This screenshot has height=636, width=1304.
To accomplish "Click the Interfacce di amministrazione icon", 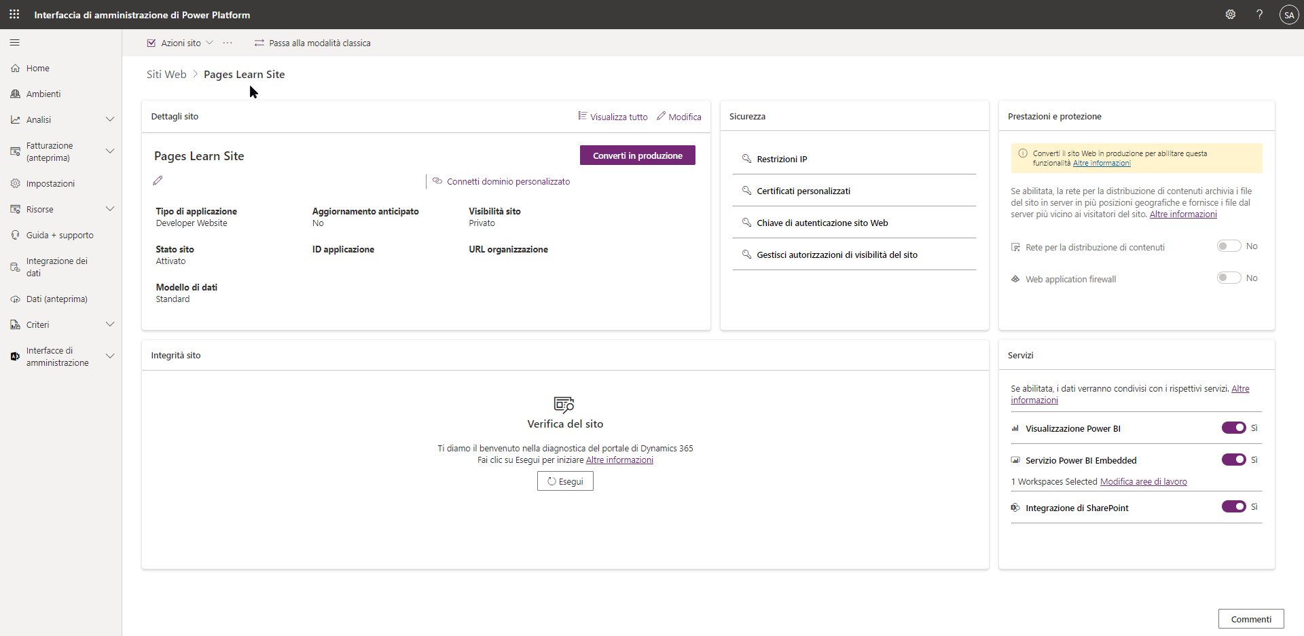I will coord(16,356).
